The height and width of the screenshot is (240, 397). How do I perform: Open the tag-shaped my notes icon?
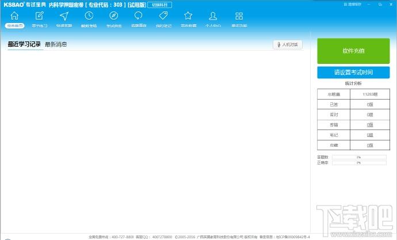click(163, 16)
